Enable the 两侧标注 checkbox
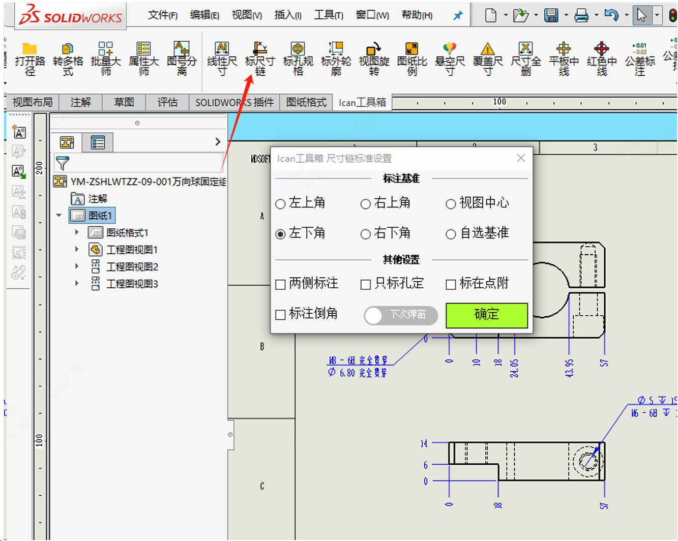678x541 pixels. coord(280,284)
